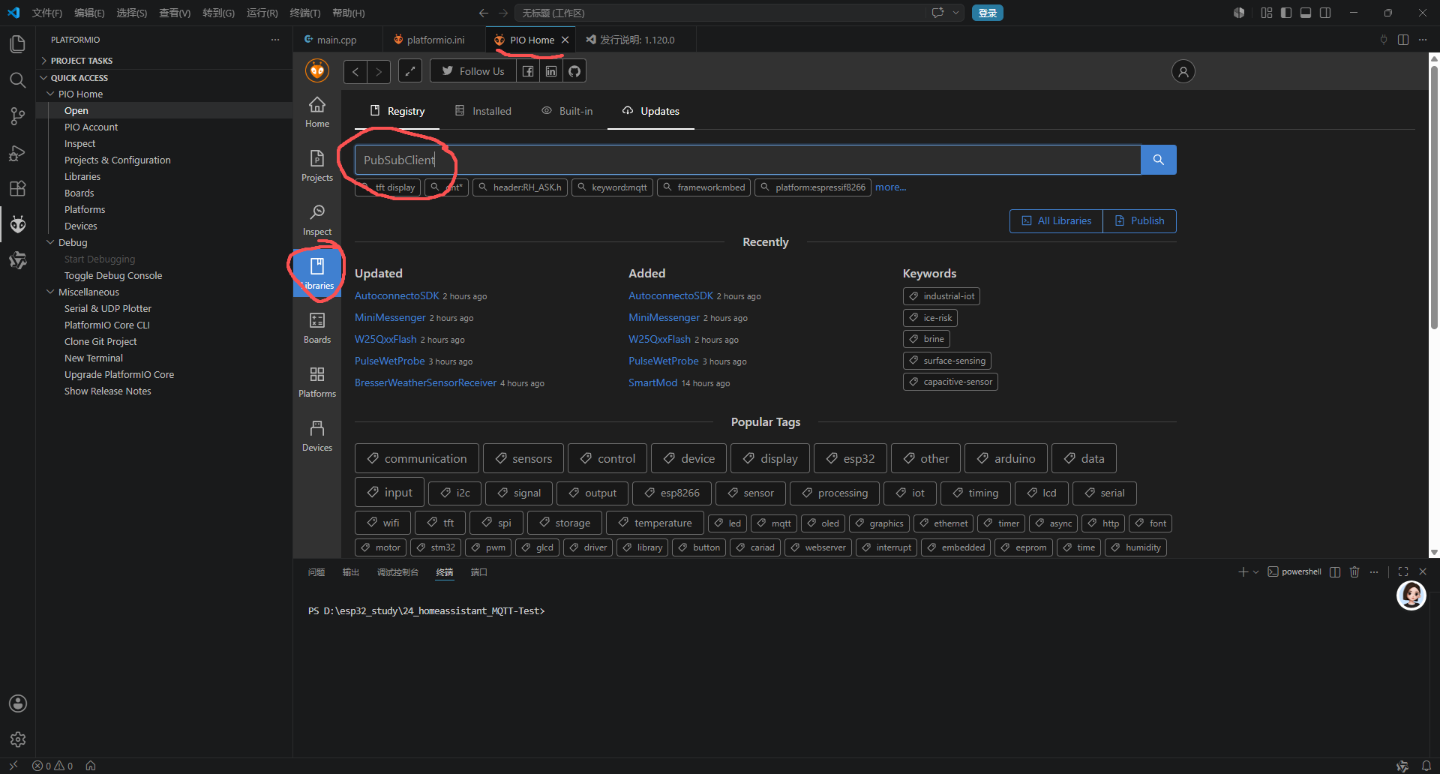The width and height of the screenshot is (1440, 774).
Task: Select the esp32 popular tag
Action: (850, 458)
